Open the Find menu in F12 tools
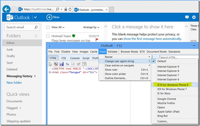Image resolution: width=200 pixels, height=126 pixels. (x=57, y=52)
